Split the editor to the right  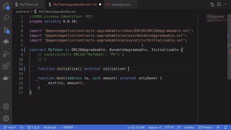pos(219,4)
